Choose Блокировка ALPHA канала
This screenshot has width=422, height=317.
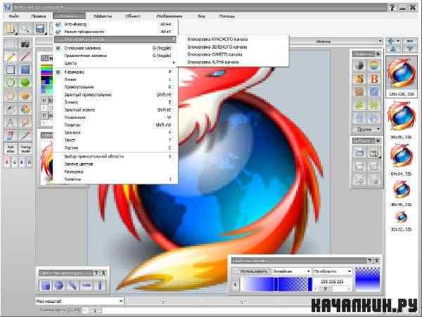point(233,62)
